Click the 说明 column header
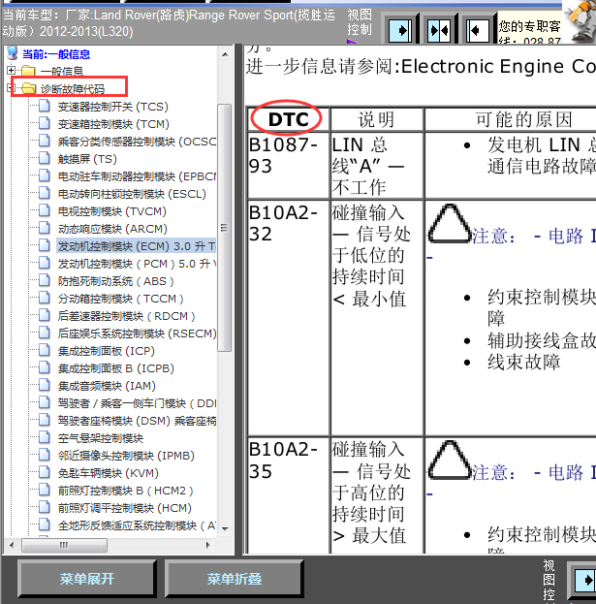Image resolution: width=596 pixels, height=604 pixels. coord(377,119)
